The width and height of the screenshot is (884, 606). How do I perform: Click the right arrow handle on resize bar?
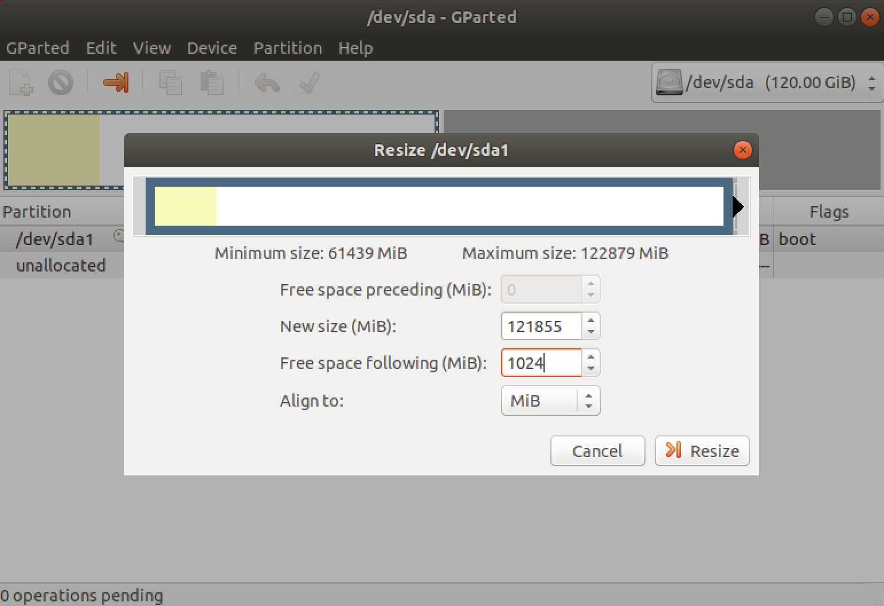click(x=738, y=206)
